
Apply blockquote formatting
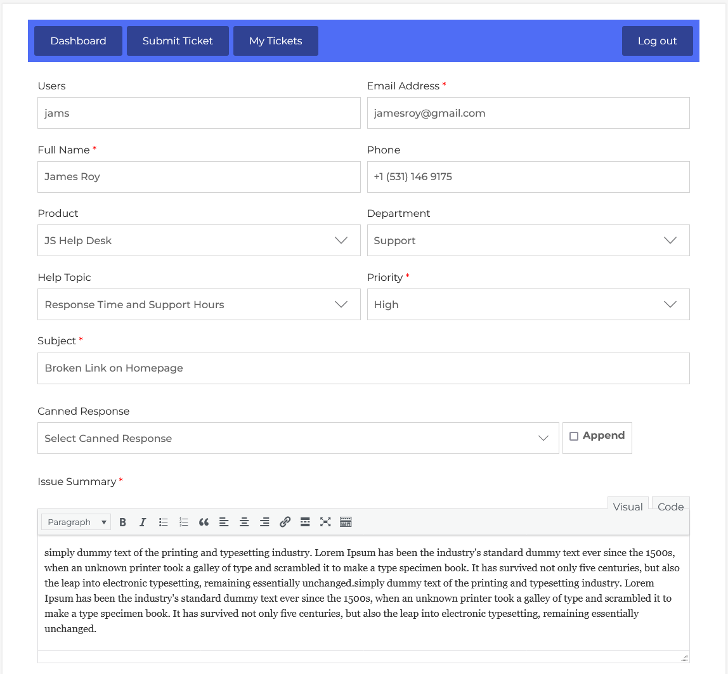pyautogui.click(x=204, y=522)
